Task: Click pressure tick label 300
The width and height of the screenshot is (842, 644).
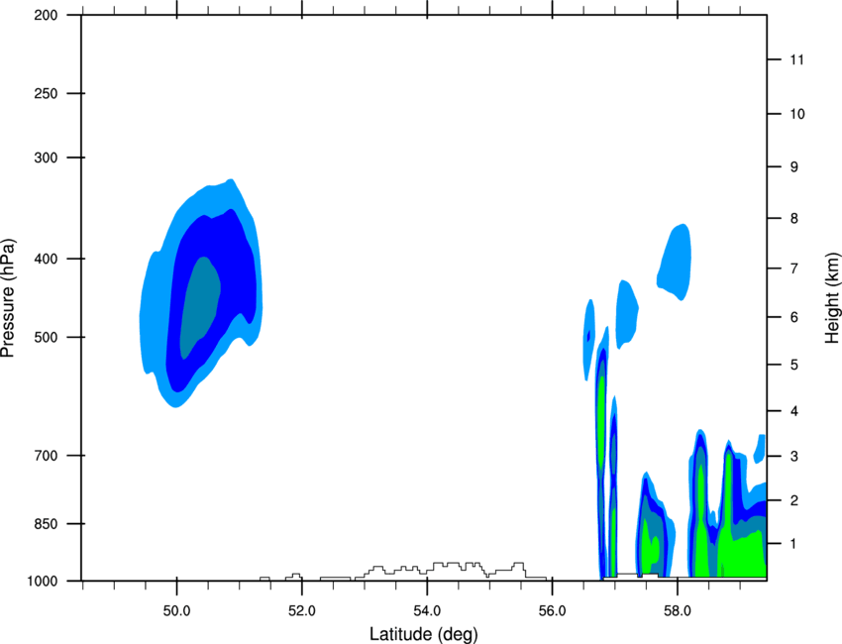Action: pyautogui.click(x=46, y=158)
